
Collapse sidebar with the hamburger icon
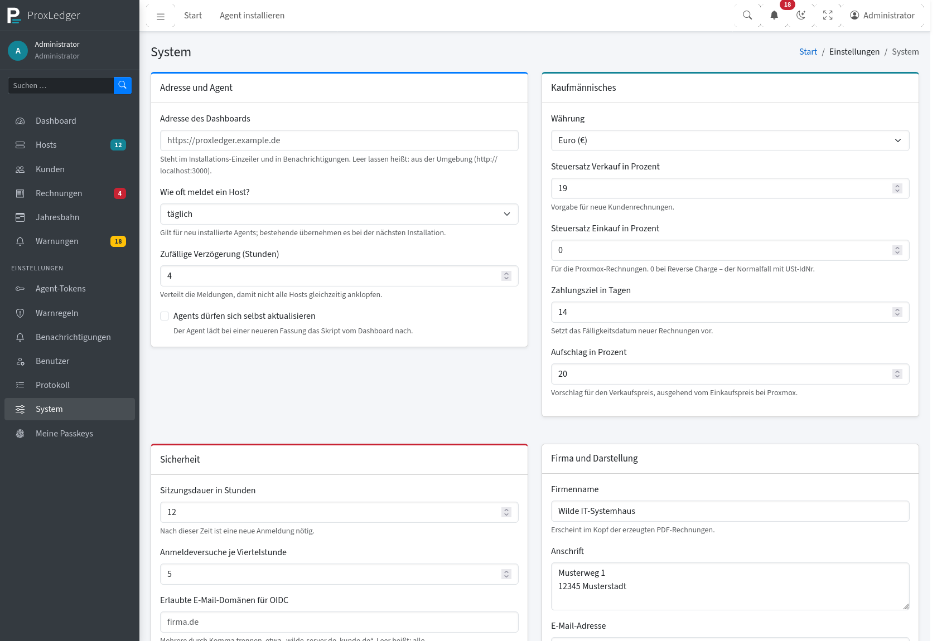click(x=161, y=16)
